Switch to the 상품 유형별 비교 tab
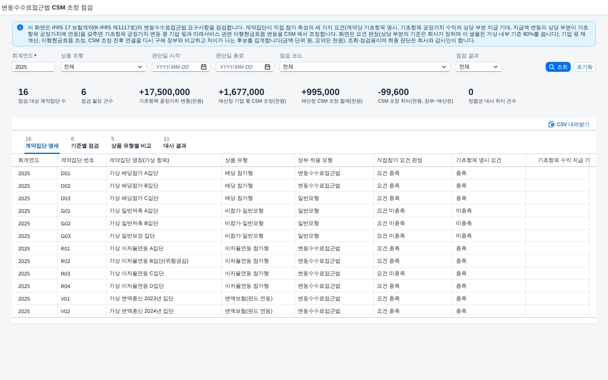The width and height of the screenshot is (608, 380). (131, 142)
